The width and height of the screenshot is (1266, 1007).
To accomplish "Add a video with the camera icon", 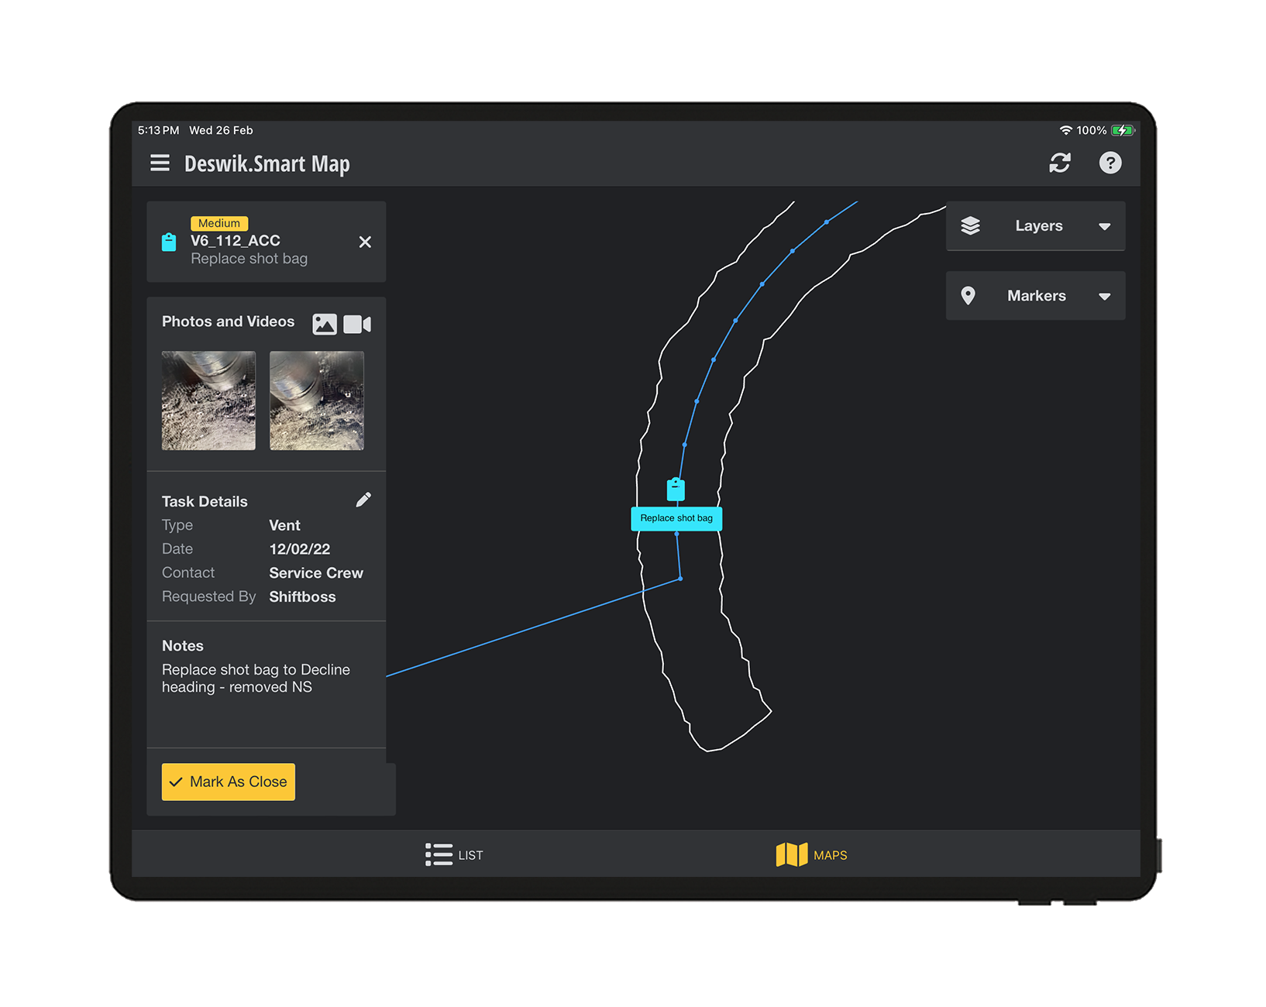I will click(x=357, y=324).
